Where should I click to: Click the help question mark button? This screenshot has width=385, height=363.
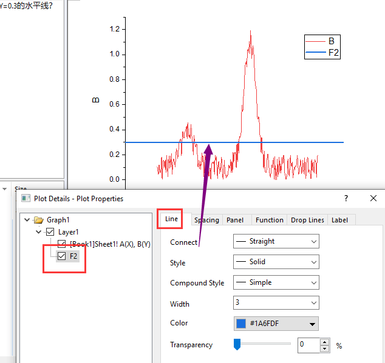(x=346, y=198)
